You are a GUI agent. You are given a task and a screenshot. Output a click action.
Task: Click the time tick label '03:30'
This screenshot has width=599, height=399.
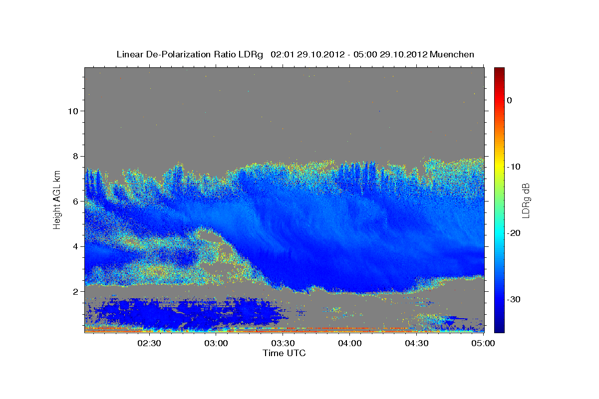click(x=283, y=344)
